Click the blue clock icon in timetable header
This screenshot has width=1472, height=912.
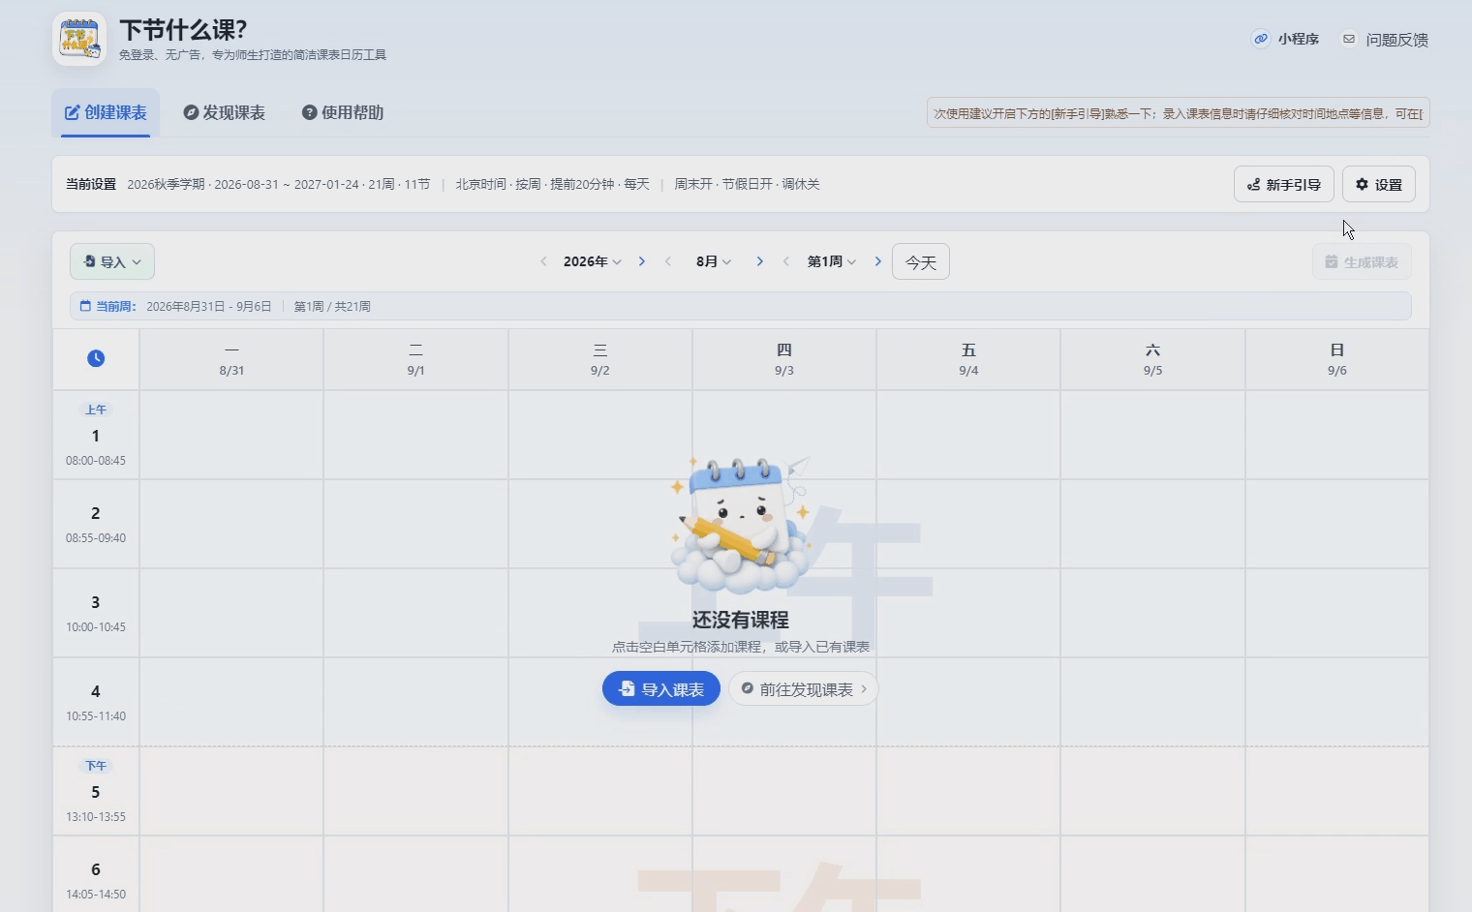[x=96, y=358]
